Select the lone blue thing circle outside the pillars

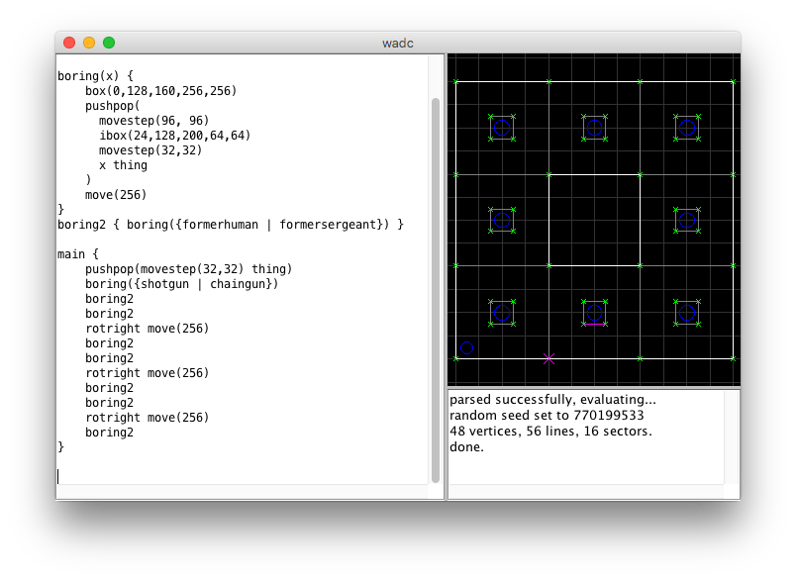click(467, 348)
